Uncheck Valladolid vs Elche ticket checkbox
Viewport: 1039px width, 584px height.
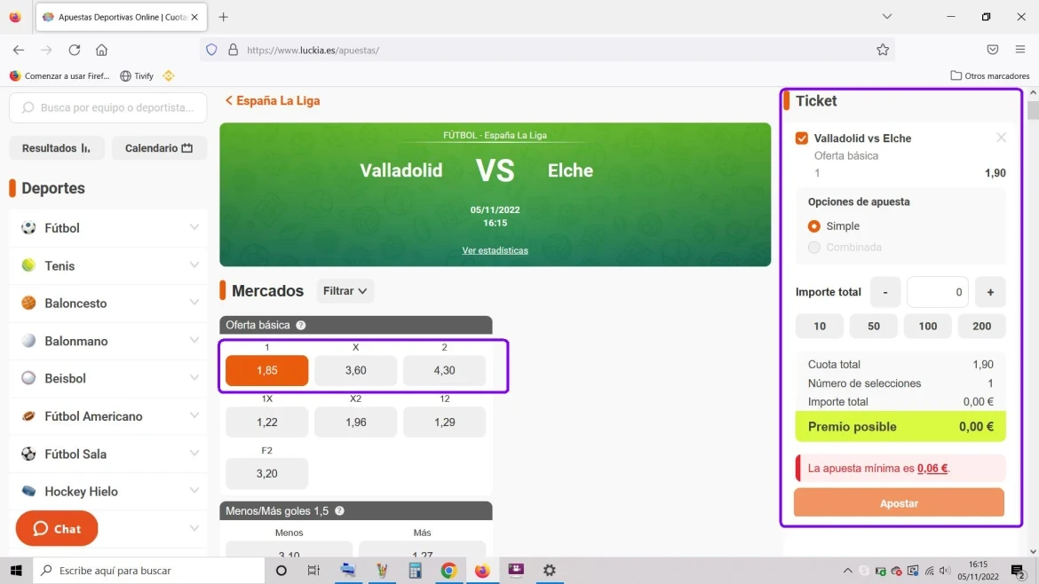tap(802, 138)
